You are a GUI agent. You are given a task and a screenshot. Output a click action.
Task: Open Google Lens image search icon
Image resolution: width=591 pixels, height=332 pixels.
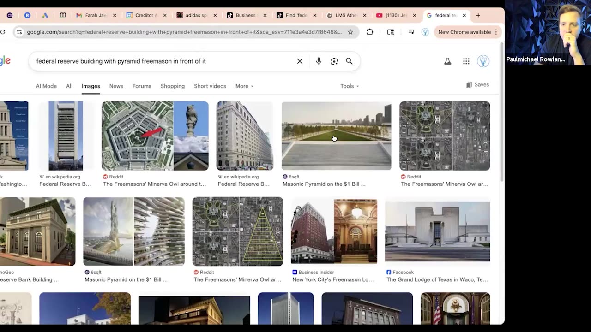tap(334, 61)
